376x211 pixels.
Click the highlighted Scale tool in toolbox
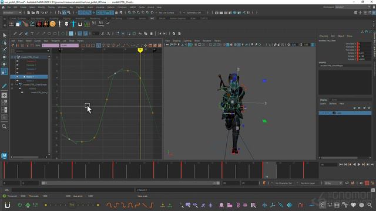click(4, 72)
